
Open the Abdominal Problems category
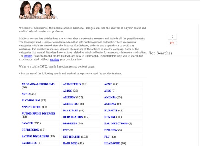coord(38,84)
